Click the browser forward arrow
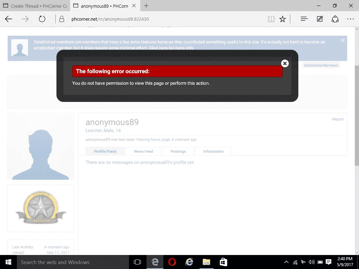This screenshot has width=359, height=269. coord(25,19)
